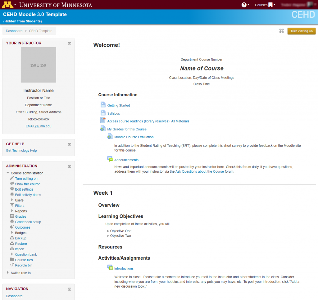
Task: Open the help question-mark icon
Action: tap(243, 5)
